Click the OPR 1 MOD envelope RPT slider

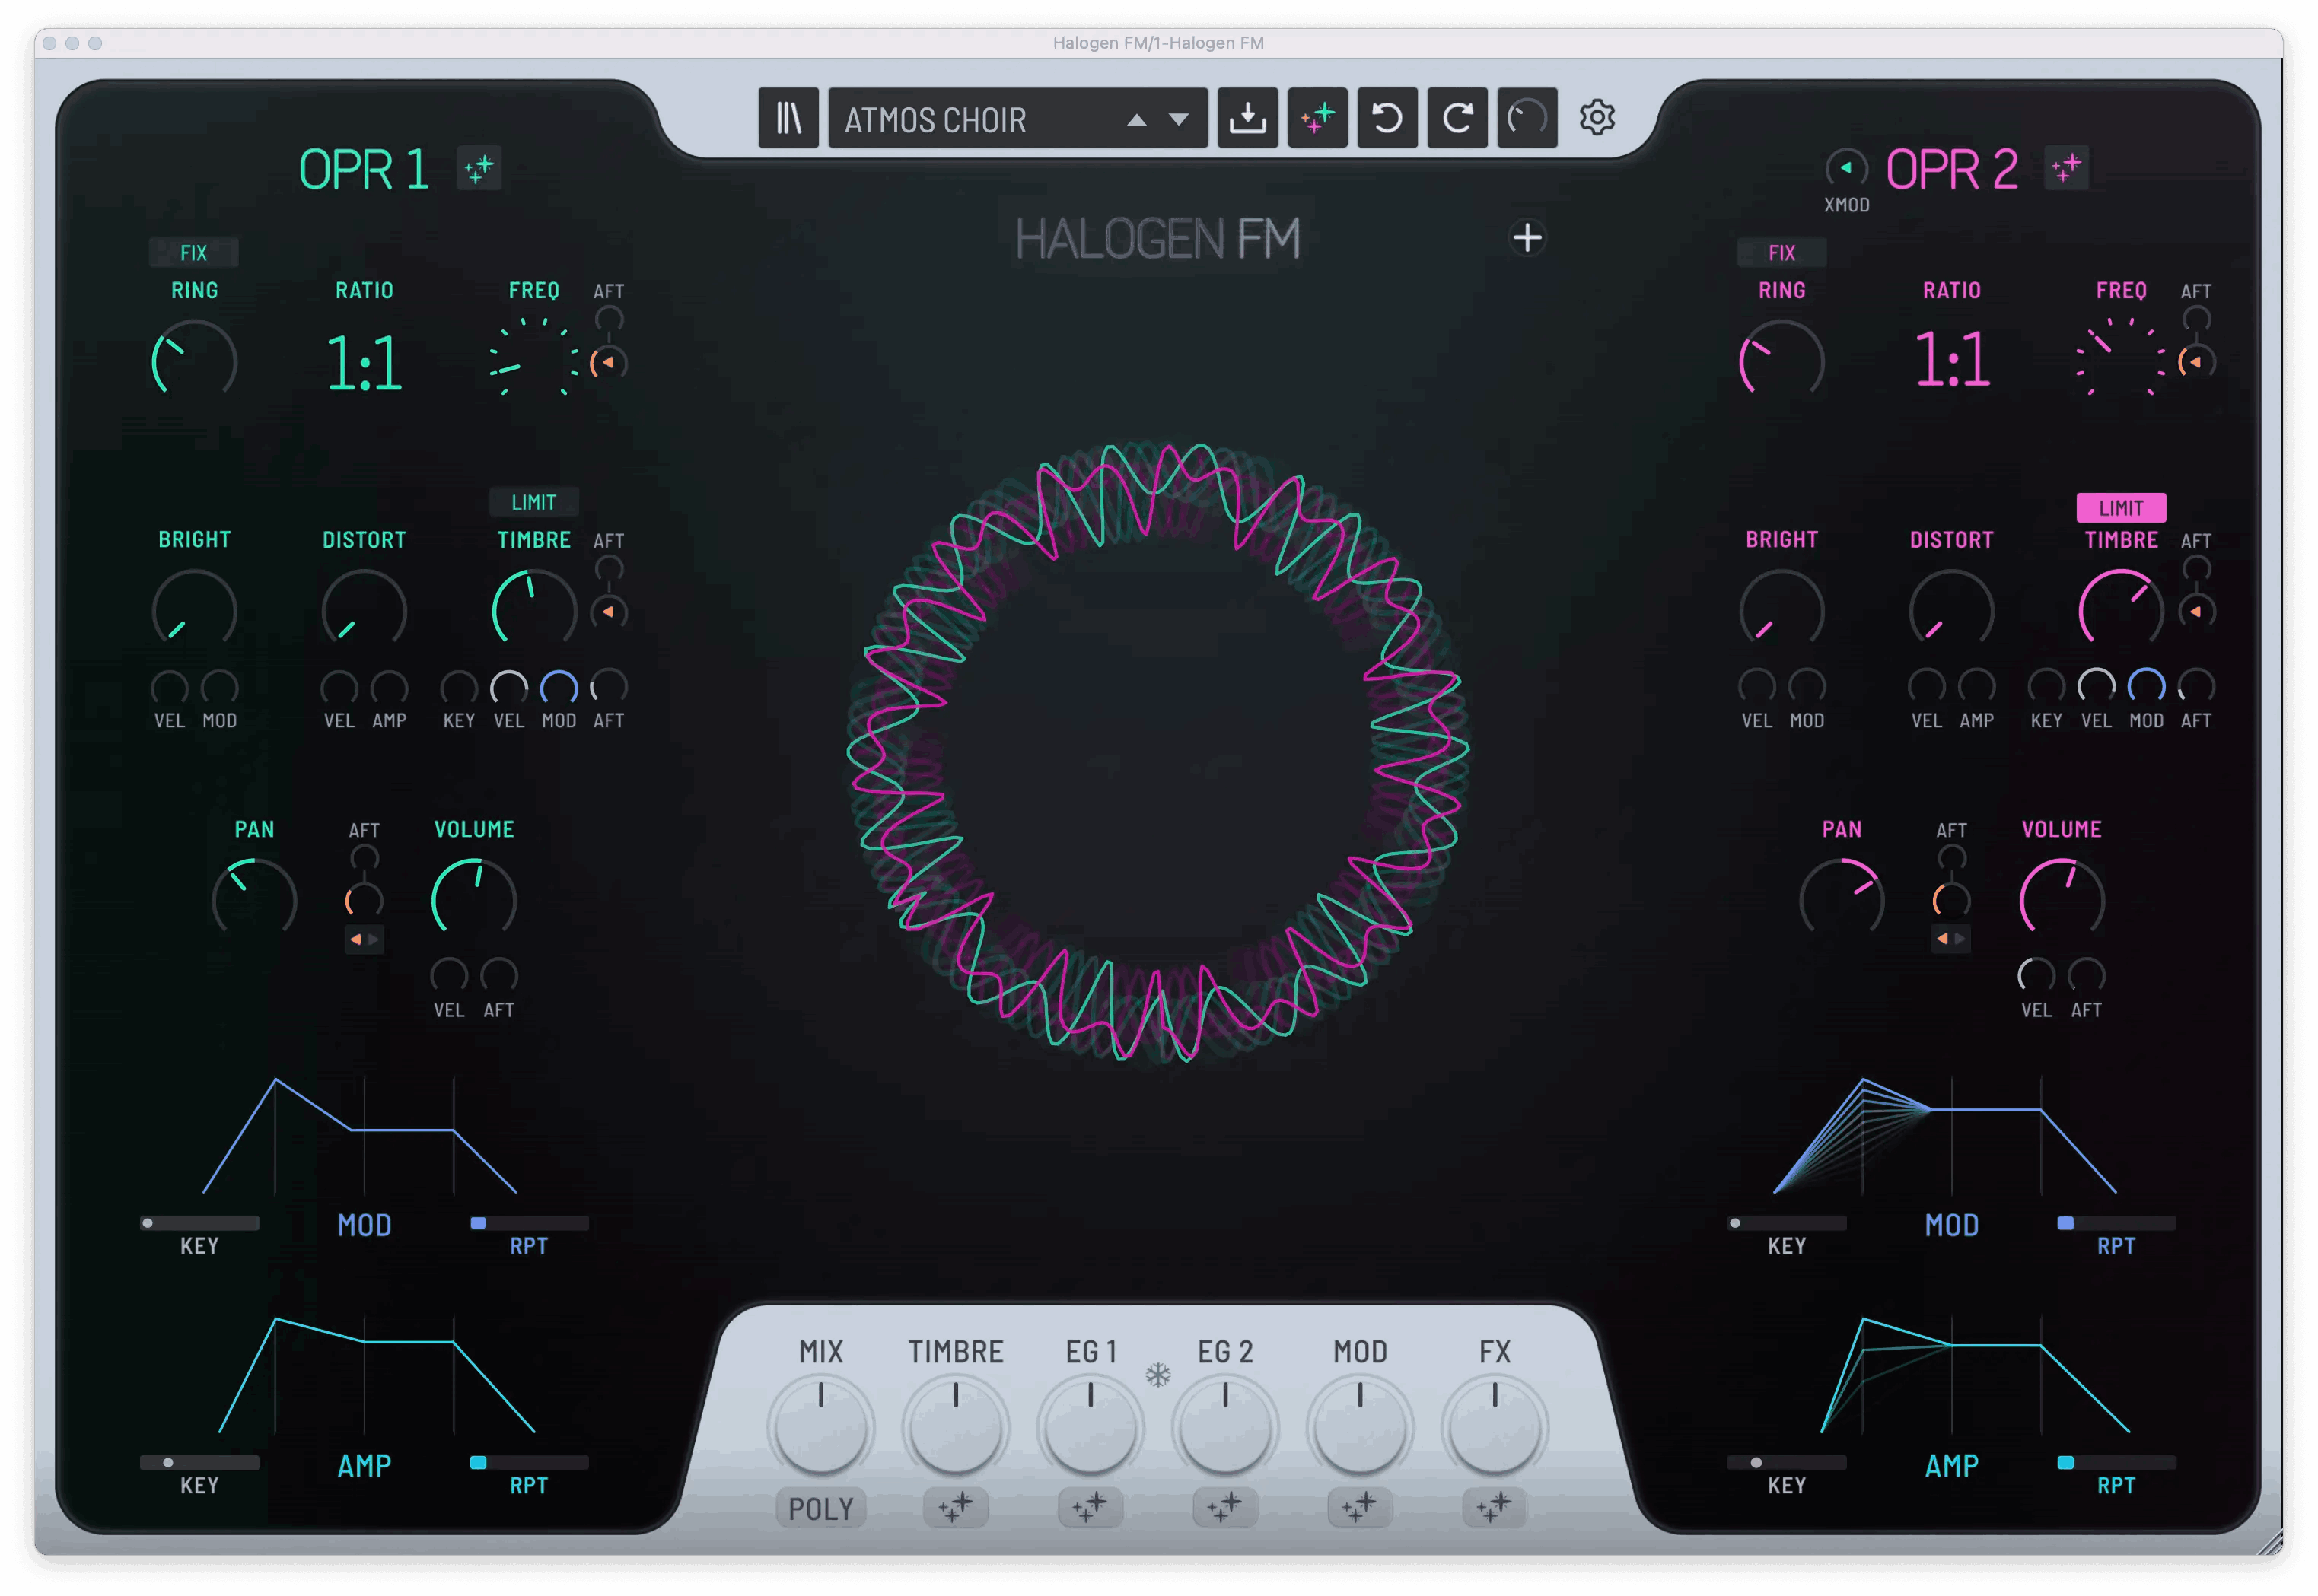point(529,1223)
